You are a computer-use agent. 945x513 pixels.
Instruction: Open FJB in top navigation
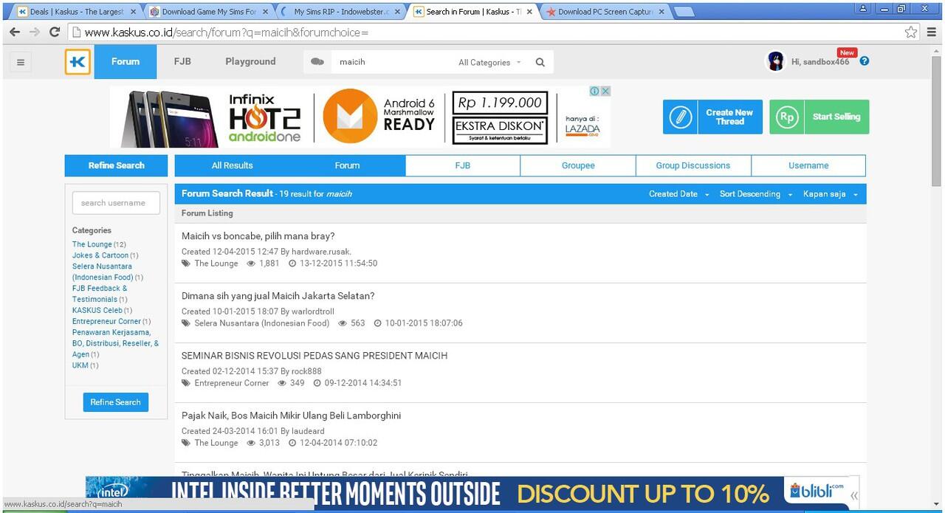coord(182,62)
